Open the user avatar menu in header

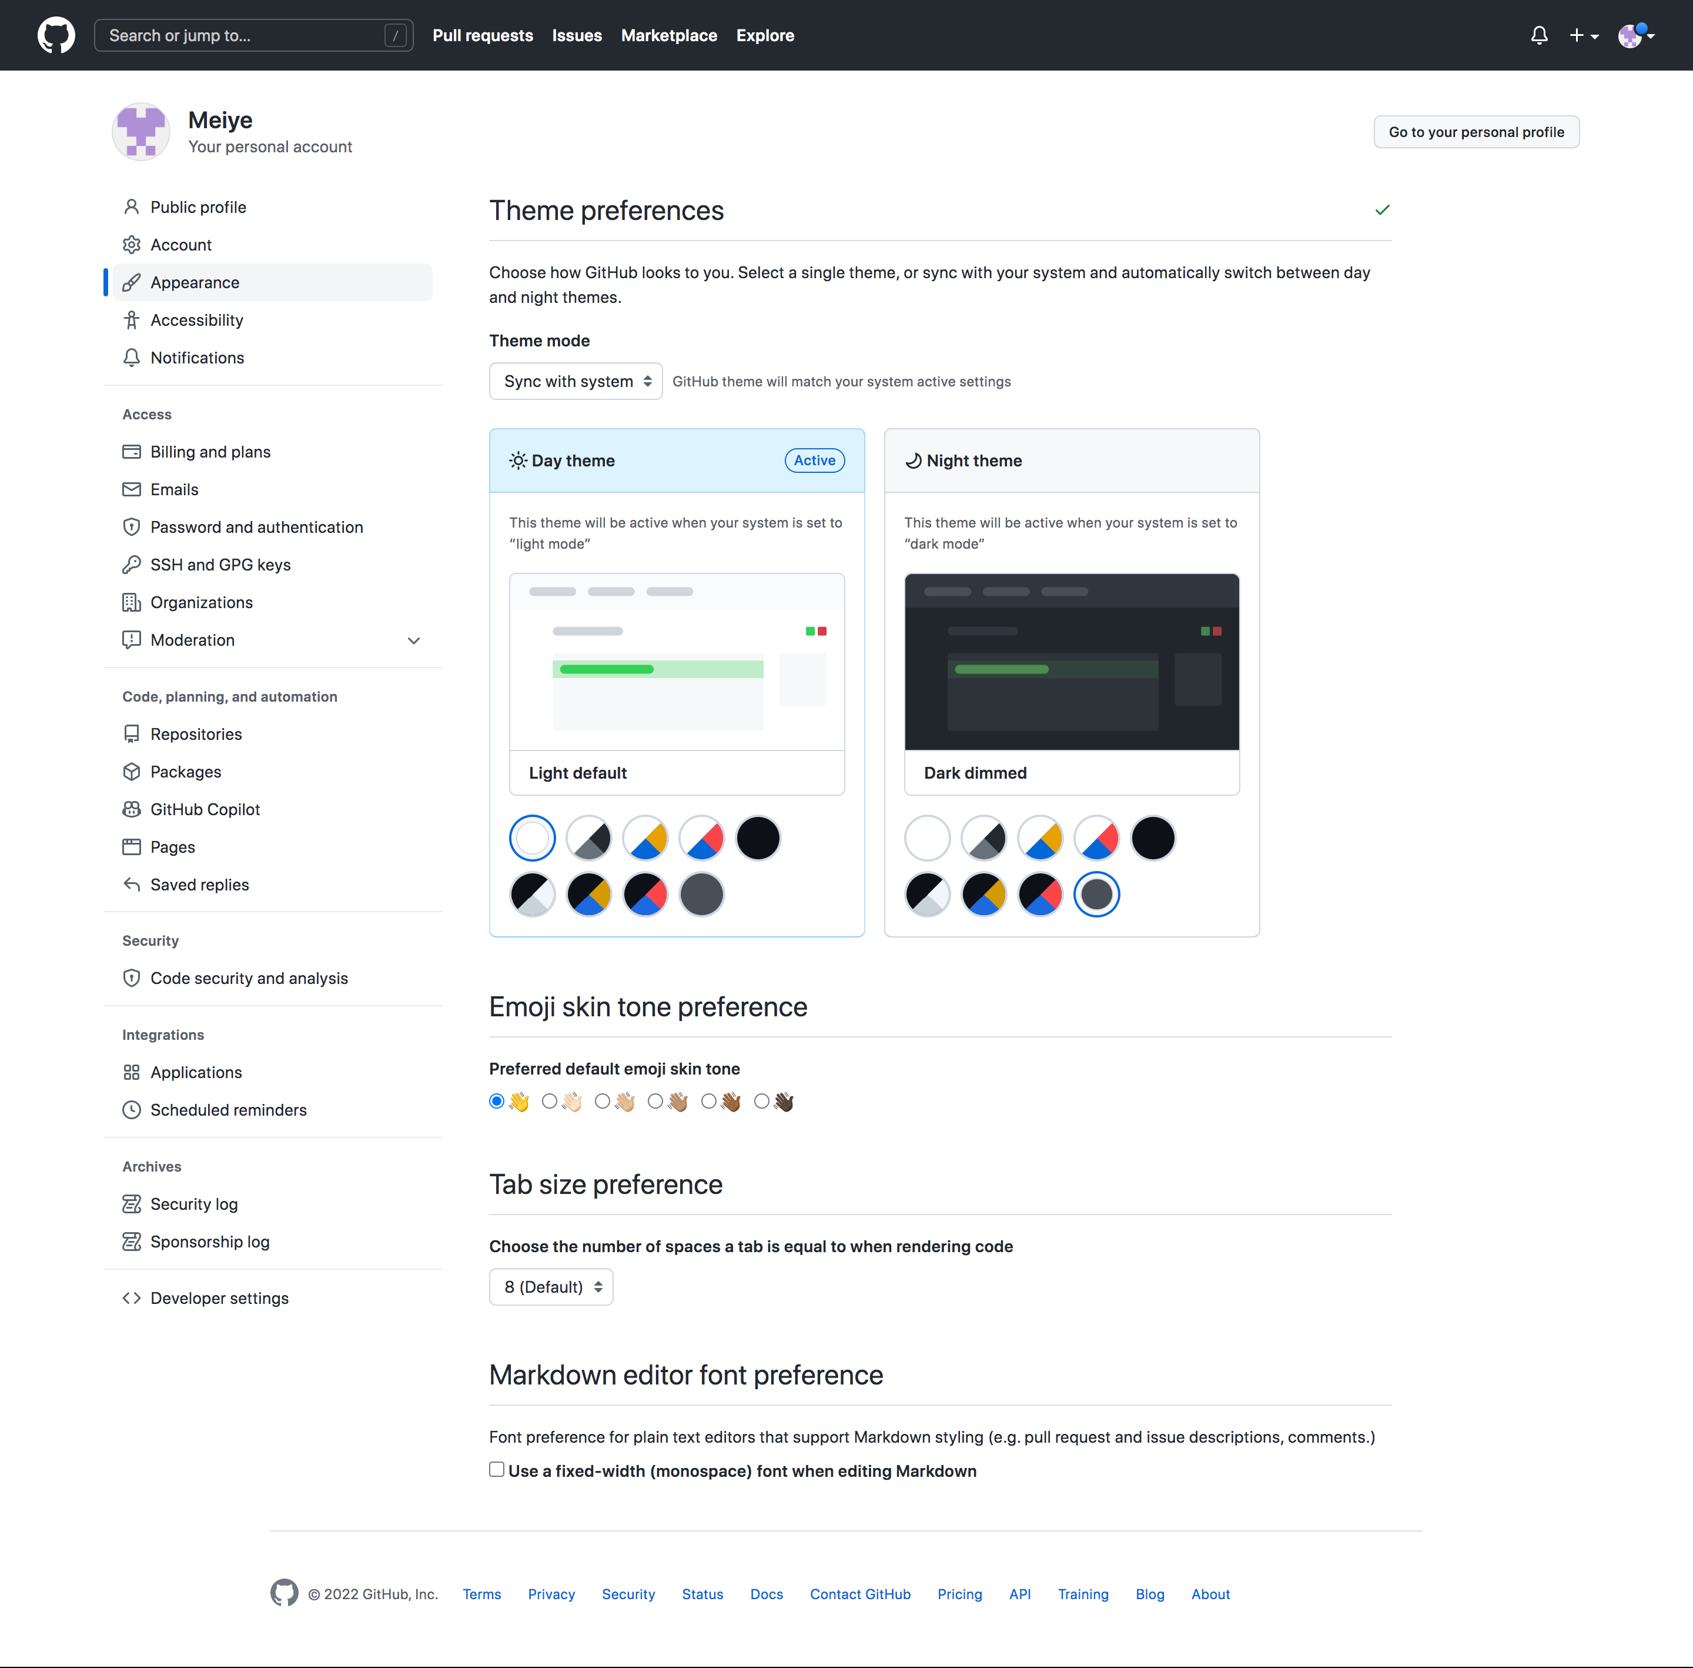[x=1636, y=35]
